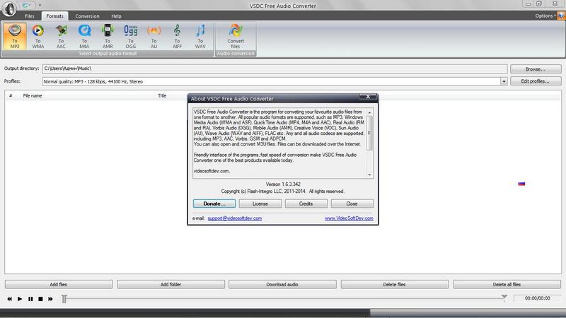Image resolution: width=566 pixels, height=318 pixels.
Task: Expand quick access toolbar customize arrow
Action: click(x=40, y=6)
